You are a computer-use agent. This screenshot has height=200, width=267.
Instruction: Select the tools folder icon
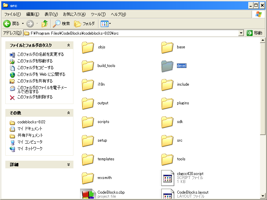click(167, 160)
